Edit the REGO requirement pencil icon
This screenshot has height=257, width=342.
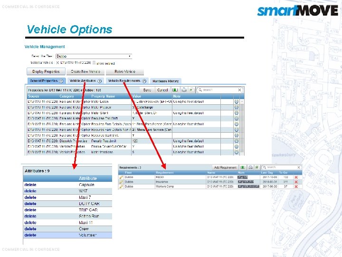coord(121,177)
